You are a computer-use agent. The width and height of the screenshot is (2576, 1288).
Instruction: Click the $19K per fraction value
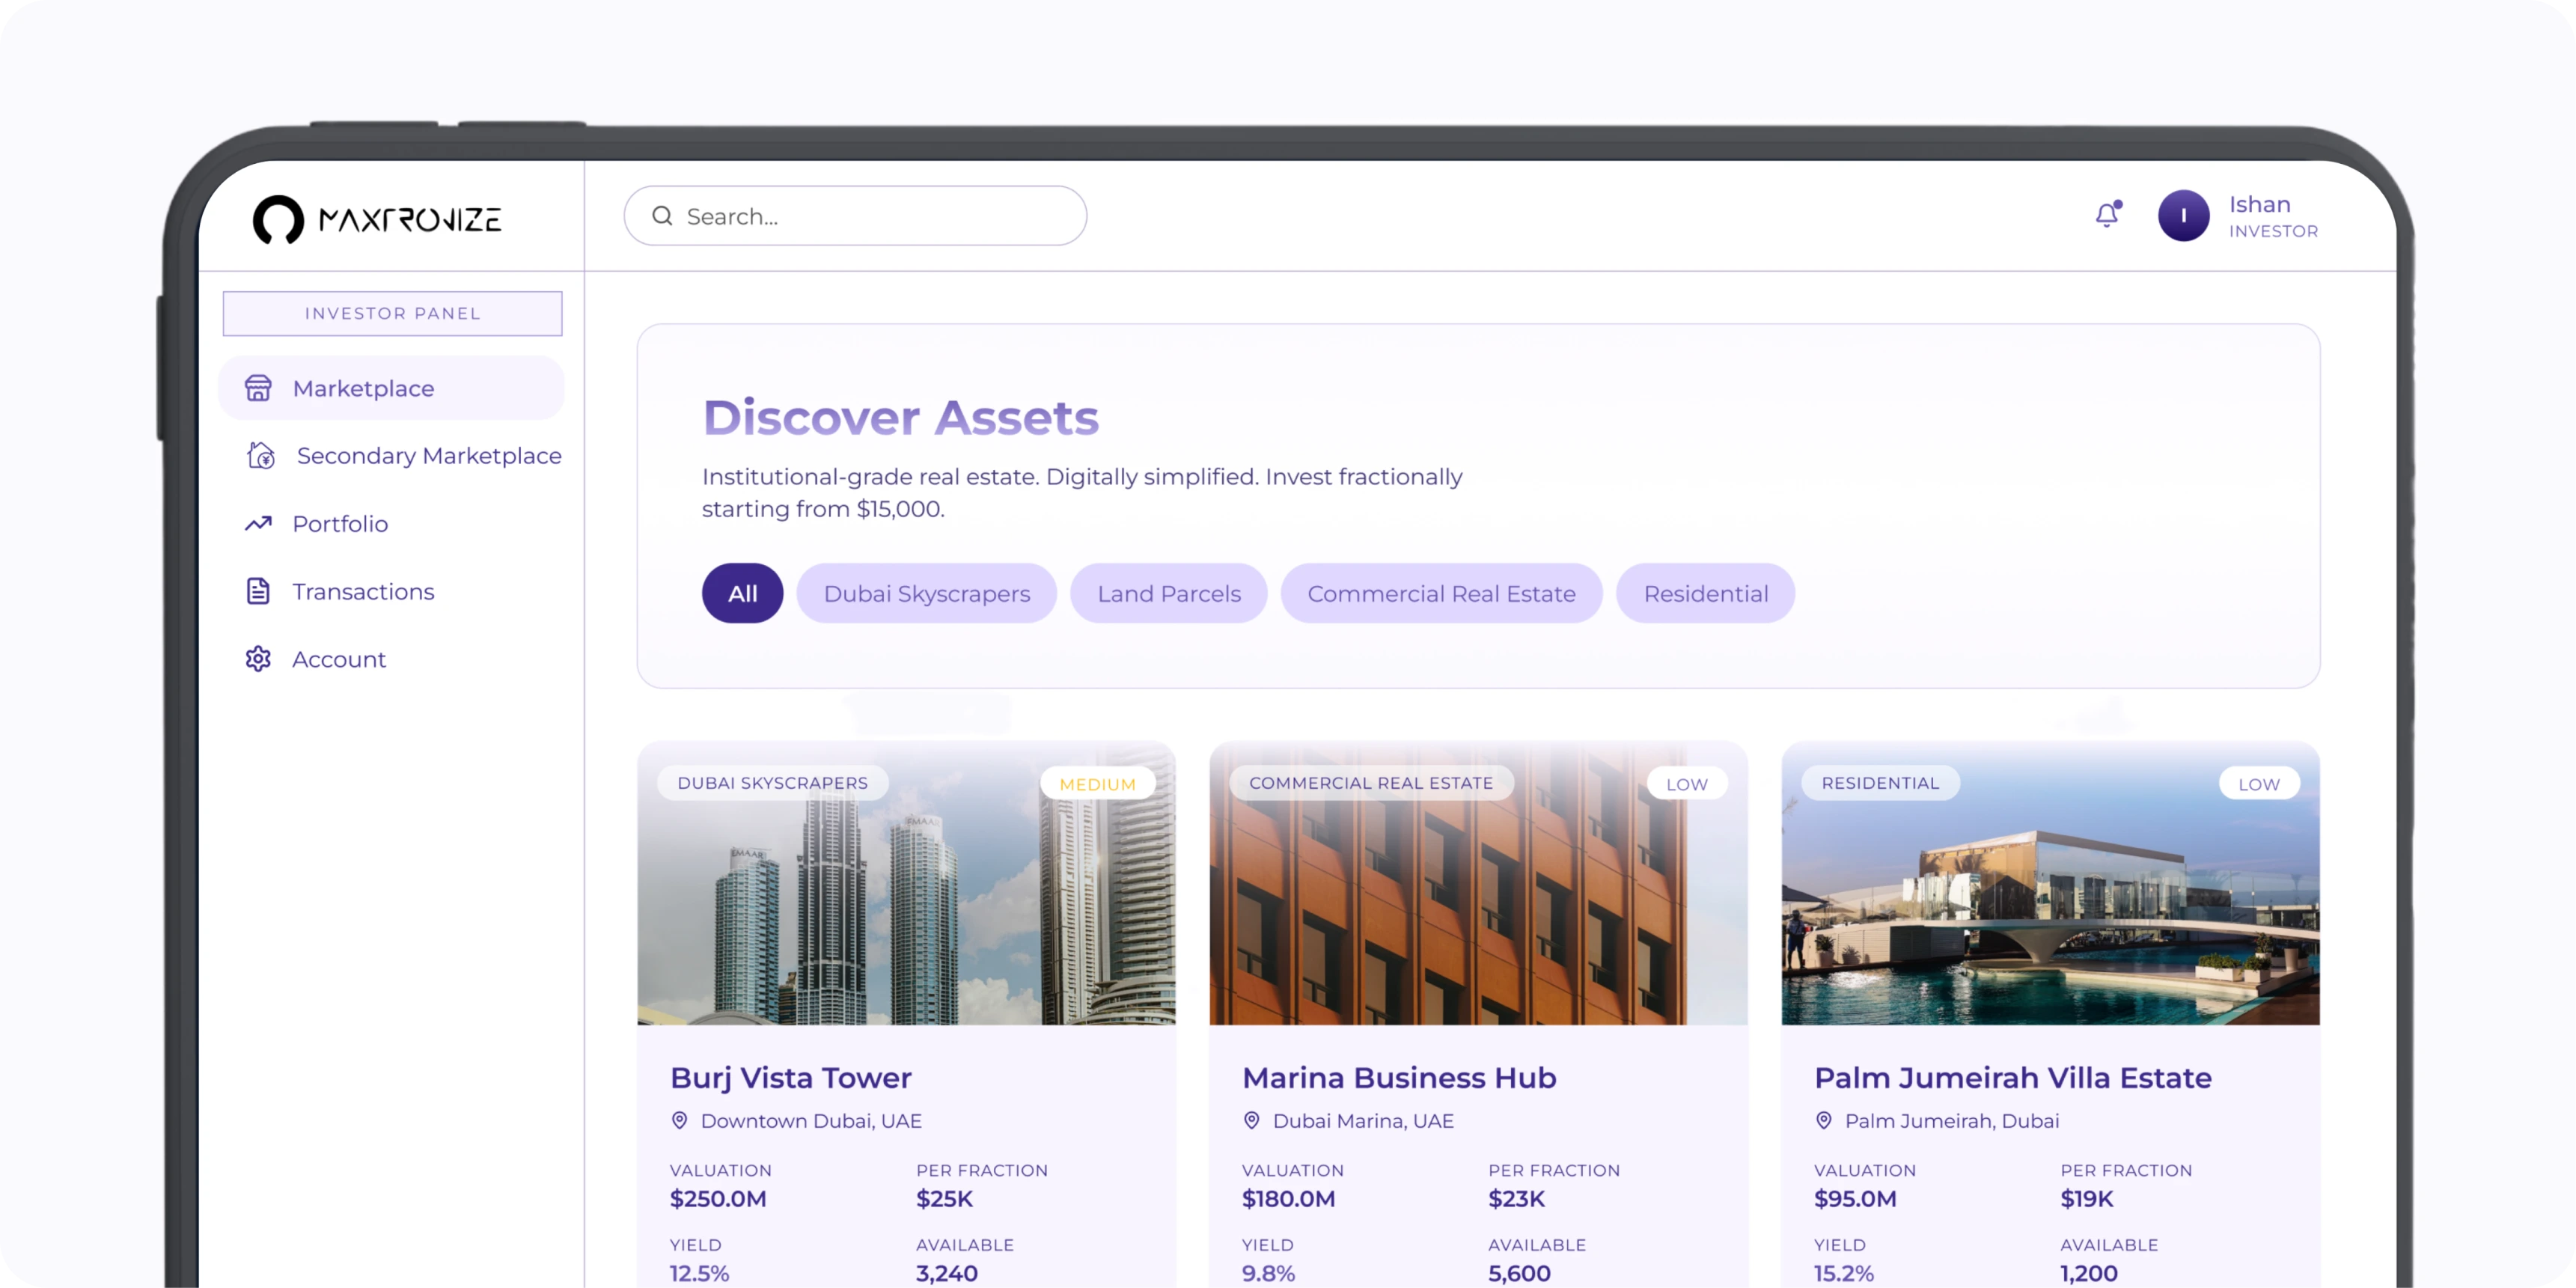click(2086, 1198)
